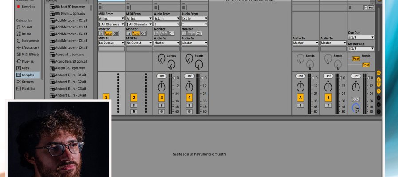This screenshot has width=398, height=177.
Task: Click track 1 clip stop button
Action: coord(100,8)
